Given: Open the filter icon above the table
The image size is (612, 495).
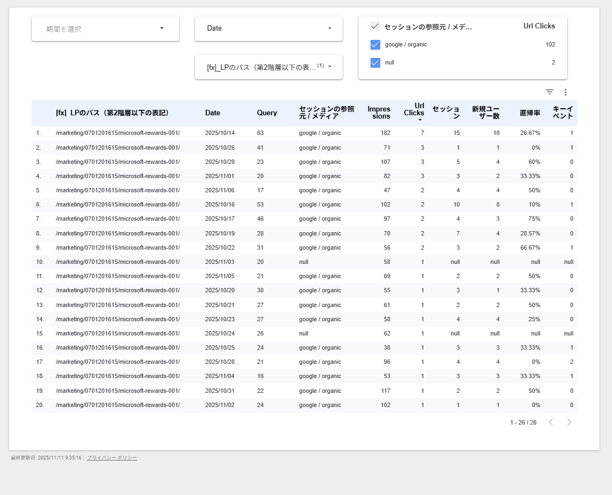Looking at the screenshot, I should tap(550, 92).
